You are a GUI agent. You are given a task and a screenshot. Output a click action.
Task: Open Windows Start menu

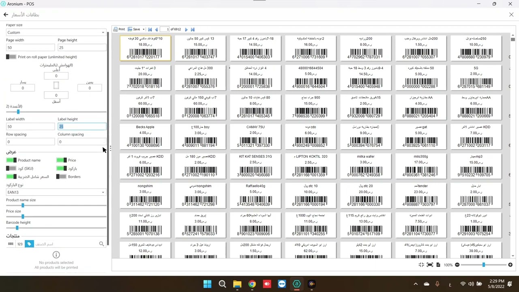click(x=207, y=284)
